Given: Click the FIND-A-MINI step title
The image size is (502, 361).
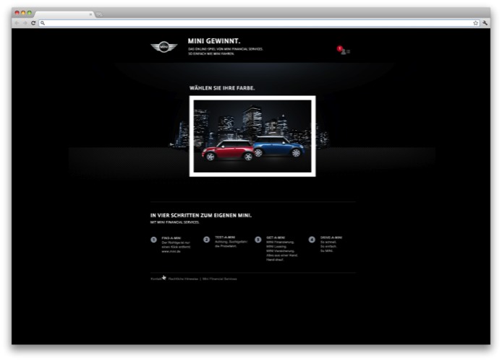Looking at the screenshot, I should tap(171, 238).
